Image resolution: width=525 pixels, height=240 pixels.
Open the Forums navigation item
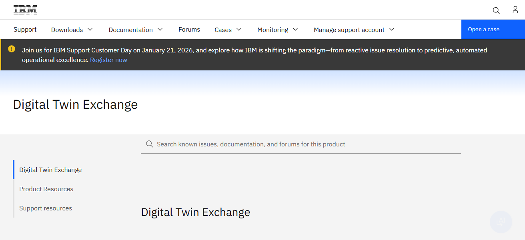pyautogui.click(x=189, y=29)
